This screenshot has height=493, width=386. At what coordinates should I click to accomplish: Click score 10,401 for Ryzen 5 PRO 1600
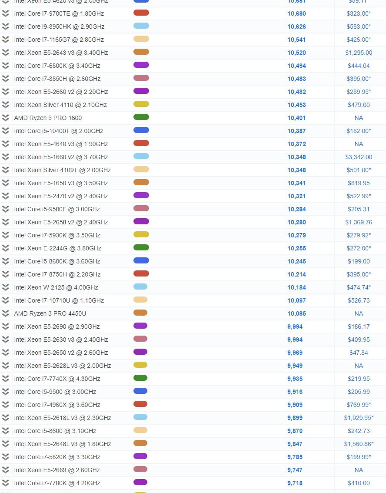point(296,118)
